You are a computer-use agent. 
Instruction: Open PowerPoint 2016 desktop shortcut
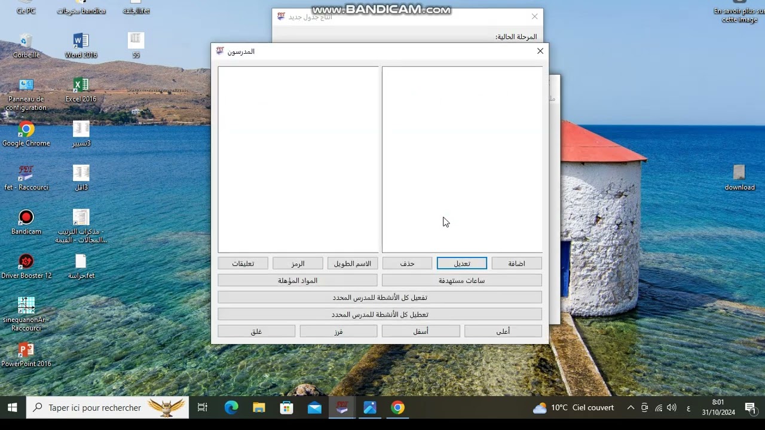click(x=26, y=355)
